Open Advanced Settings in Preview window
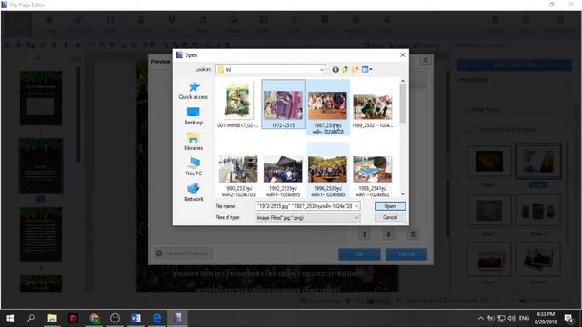Image resolution: width=582 pixels, height=327 pixels. click(x=184, y=253)
